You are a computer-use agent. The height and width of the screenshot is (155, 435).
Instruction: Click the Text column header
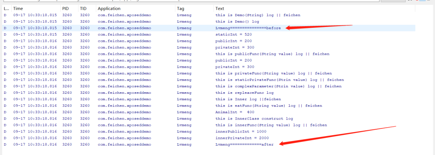(x=314, y=8)
